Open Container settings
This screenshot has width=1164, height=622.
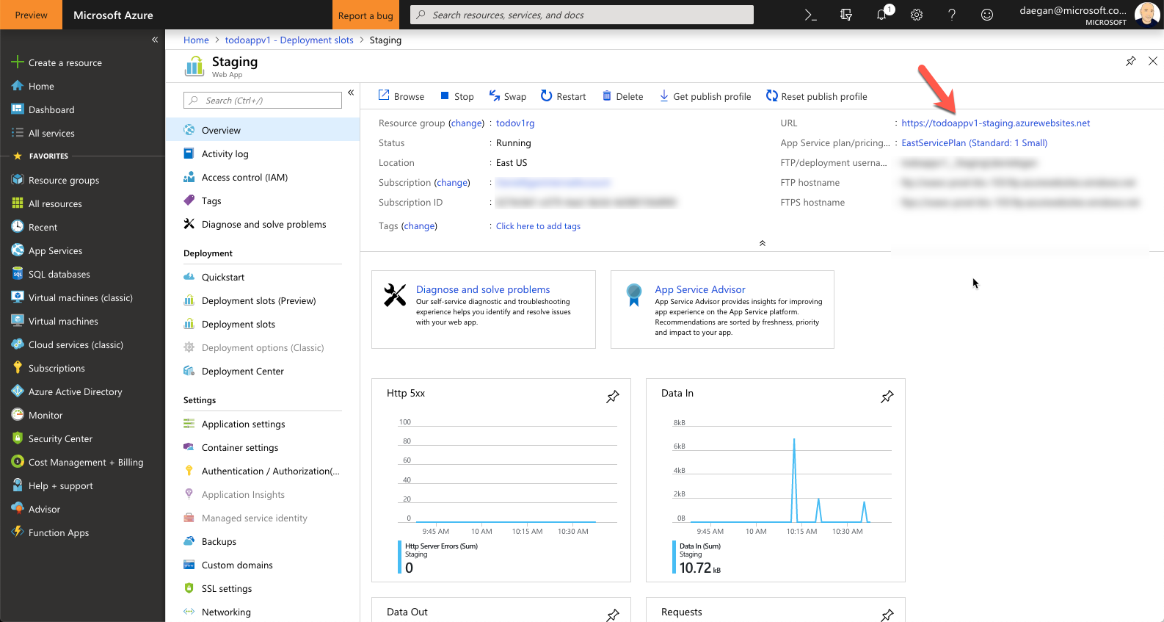click(263, 447)
